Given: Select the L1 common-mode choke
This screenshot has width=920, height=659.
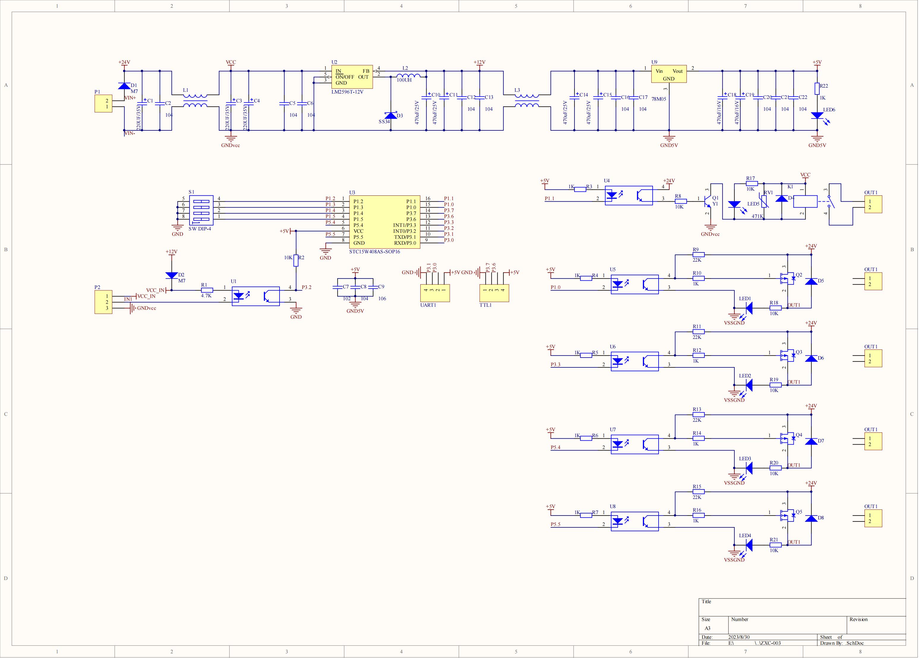Looking at the screenshot, I should coord(195,101).
